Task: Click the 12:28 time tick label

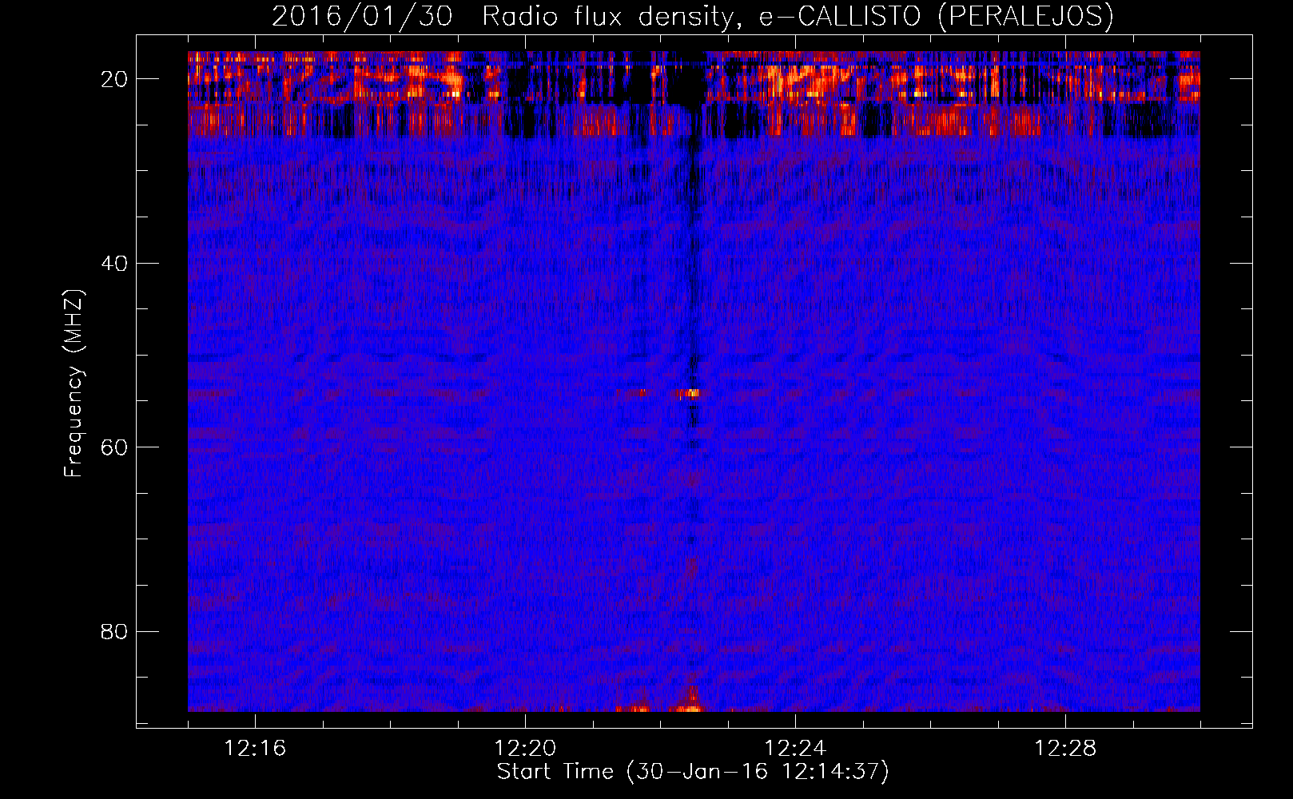Action: pos(1065,749)
